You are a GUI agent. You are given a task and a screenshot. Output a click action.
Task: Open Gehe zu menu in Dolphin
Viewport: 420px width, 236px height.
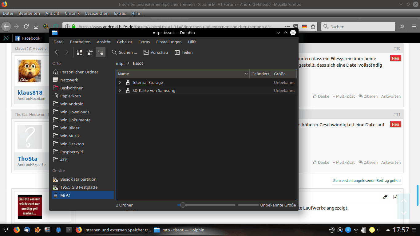click(124, 42)
